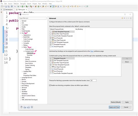Click the Last Edit Location toolbar icon

pyautogui.click(x=72, y=6)
